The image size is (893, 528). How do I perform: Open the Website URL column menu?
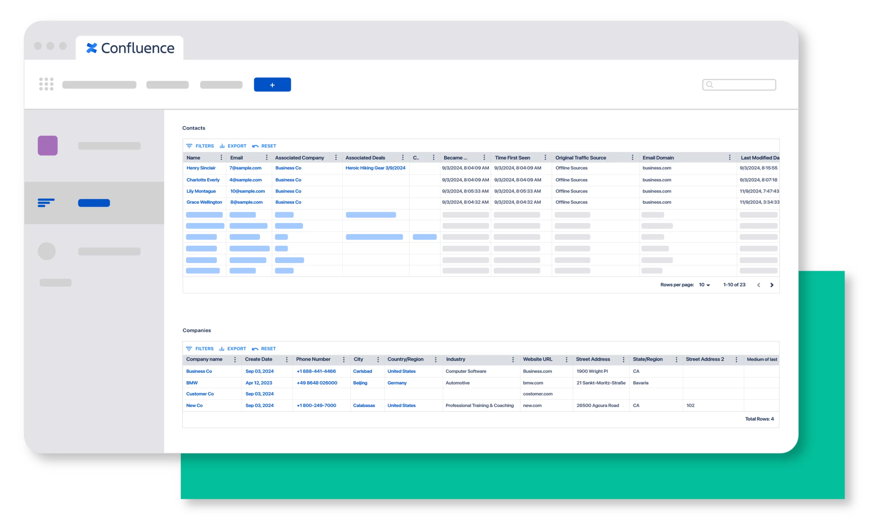click(566, 360)
